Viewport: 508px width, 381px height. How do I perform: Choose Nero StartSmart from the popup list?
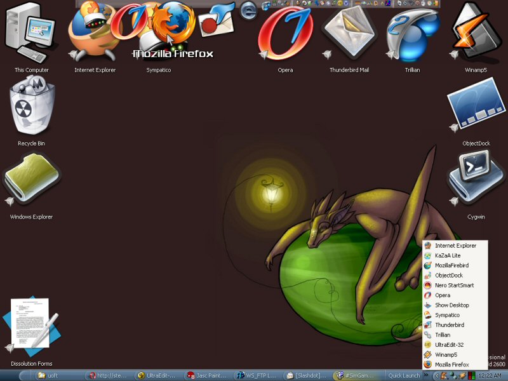point(453,285)
